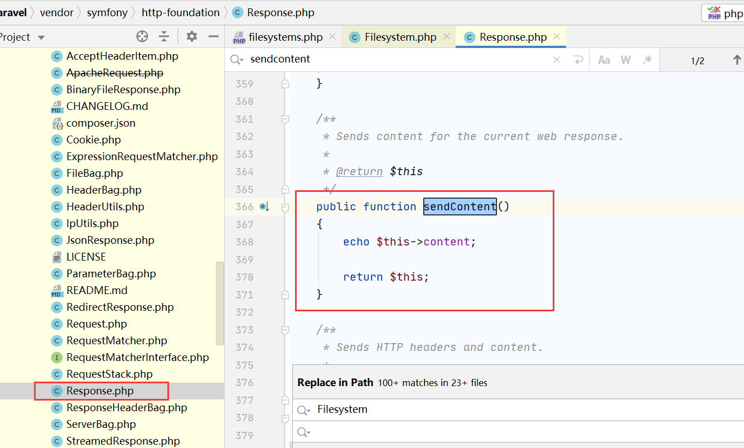This screenshot has width=744, height=448.
Task: Click the @return link in the docblock
Action: coord(359,171)
